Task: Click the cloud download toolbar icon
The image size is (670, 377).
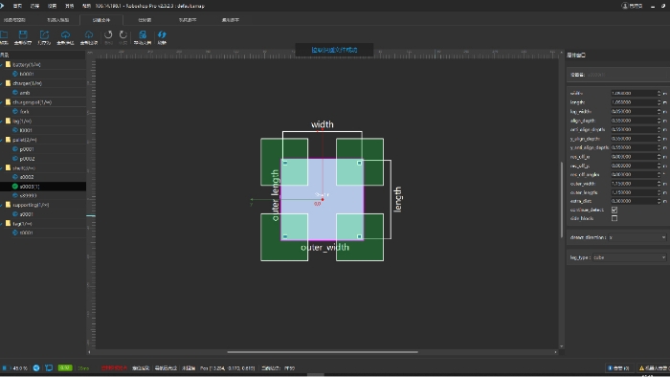Action: point(89,35)
